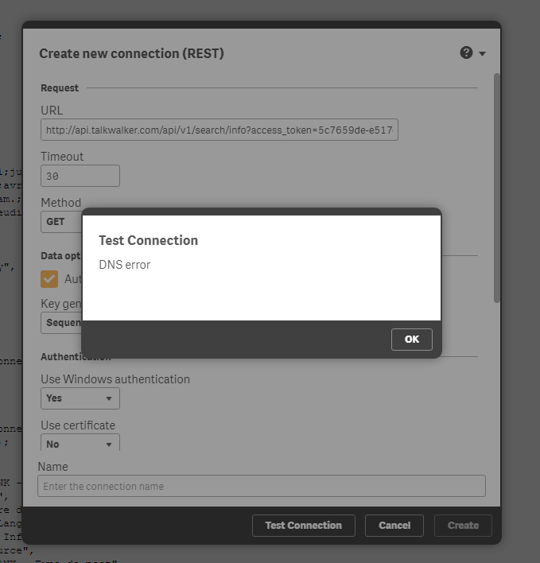Click the URL input field
Screen dimensions: 540x563
pos(219,130)
